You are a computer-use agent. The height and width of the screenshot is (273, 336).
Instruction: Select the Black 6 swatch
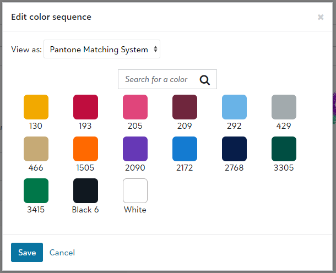(x=85, y=190)
